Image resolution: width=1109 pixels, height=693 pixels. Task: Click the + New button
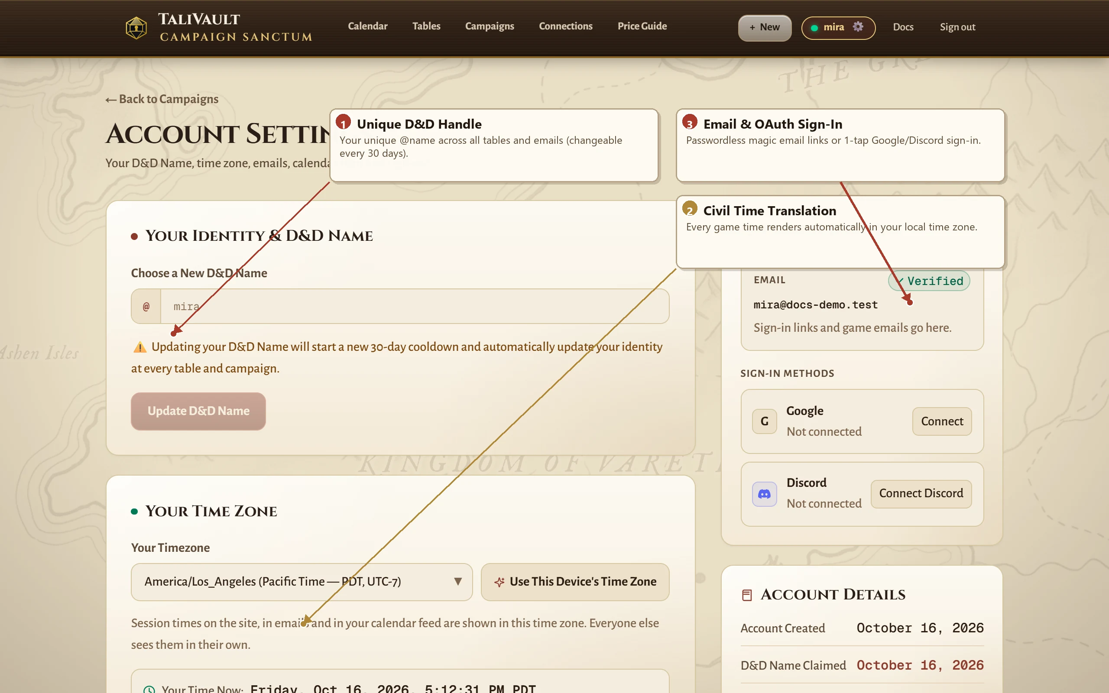click(x=764, y=27)
